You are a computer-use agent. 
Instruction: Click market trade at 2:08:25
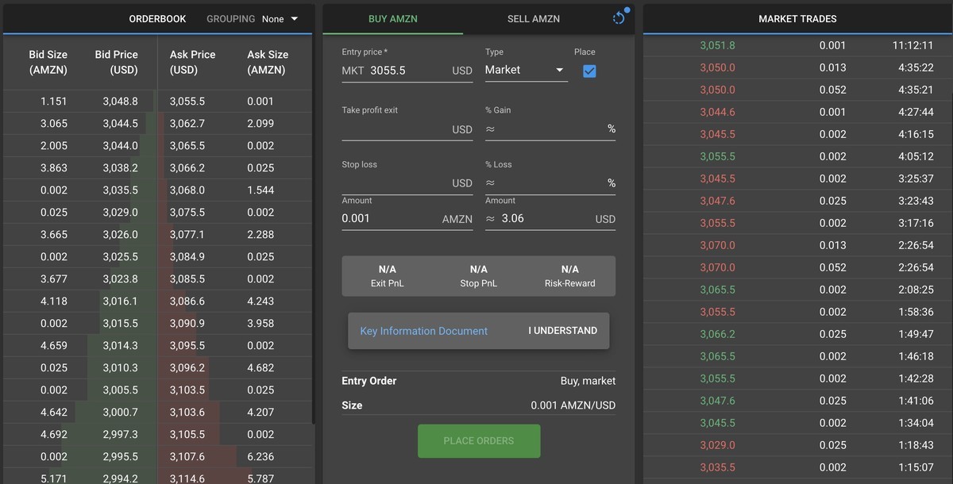tap(797, 290)
